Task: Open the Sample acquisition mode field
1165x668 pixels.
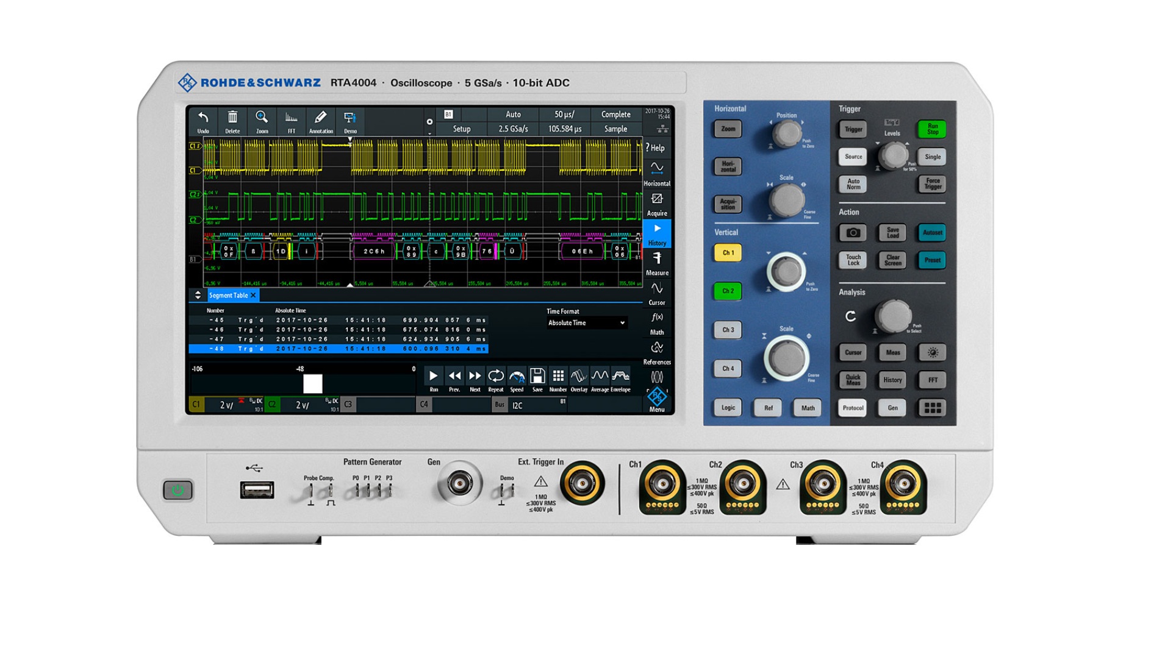Action: [615, 129]
